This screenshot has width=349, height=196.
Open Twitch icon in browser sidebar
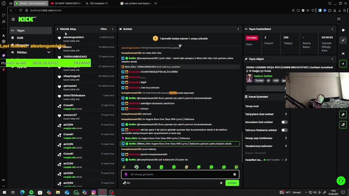(x=4, y=56)
